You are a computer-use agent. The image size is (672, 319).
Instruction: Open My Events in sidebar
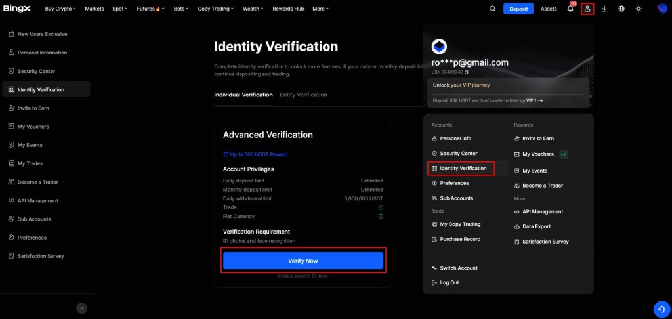(x=47, y=145)
